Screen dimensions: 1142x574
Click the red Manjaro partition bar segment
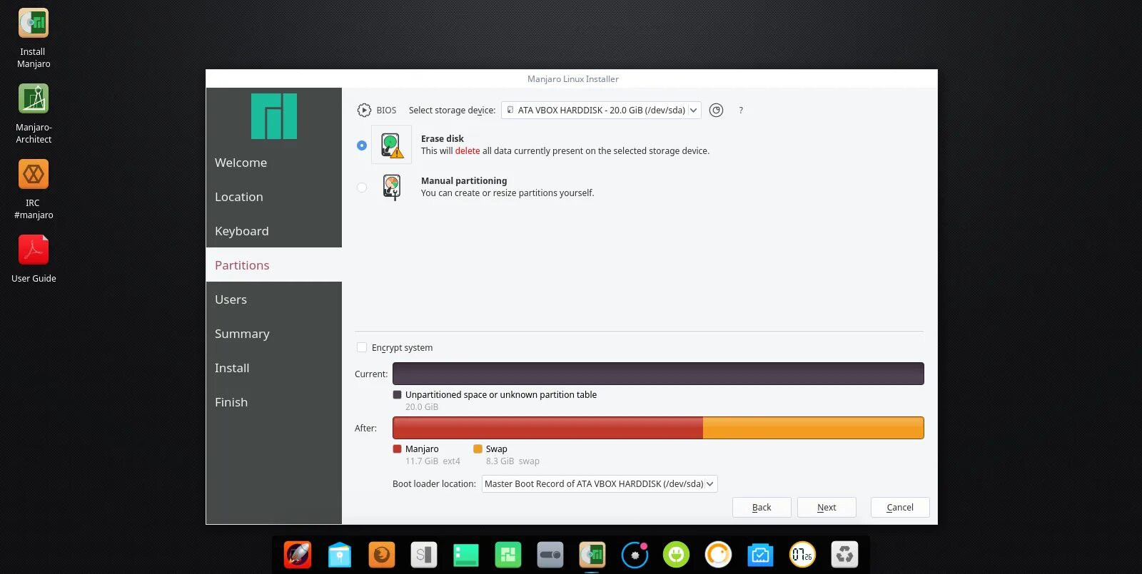(x=547, y=428)
